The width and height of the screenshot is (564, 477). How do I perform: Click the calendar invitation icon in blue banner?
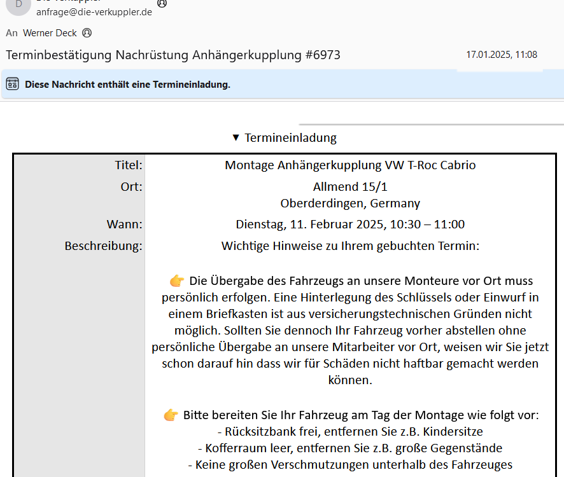[12, 84]
